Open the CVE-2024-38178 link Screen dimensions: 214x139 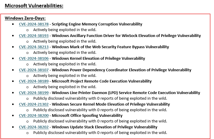(x=34, y=24)
